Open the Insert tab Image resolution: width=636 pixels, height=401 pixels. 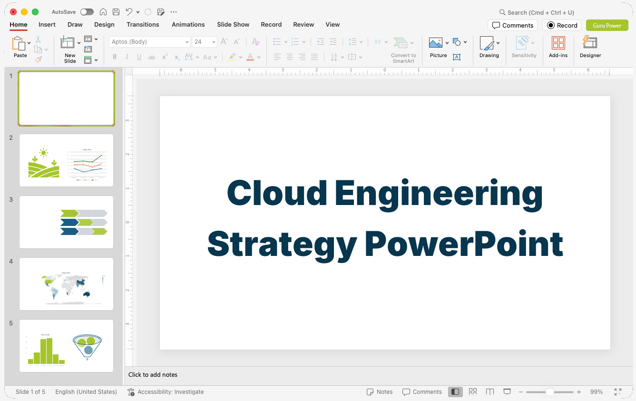click(47, 24)
